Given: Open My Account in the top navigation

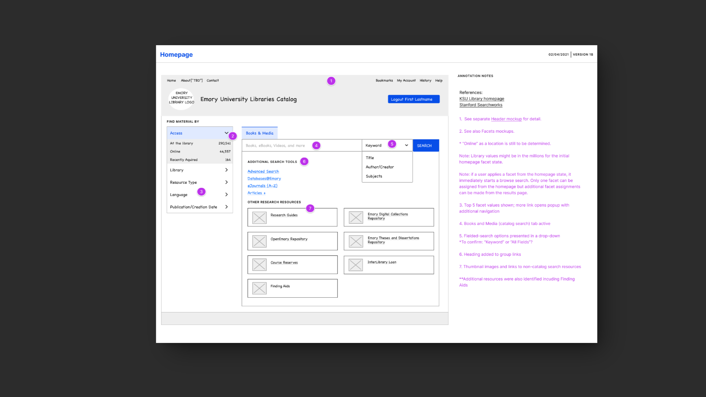Looking at the screenshot, I should tap(406, 81).
